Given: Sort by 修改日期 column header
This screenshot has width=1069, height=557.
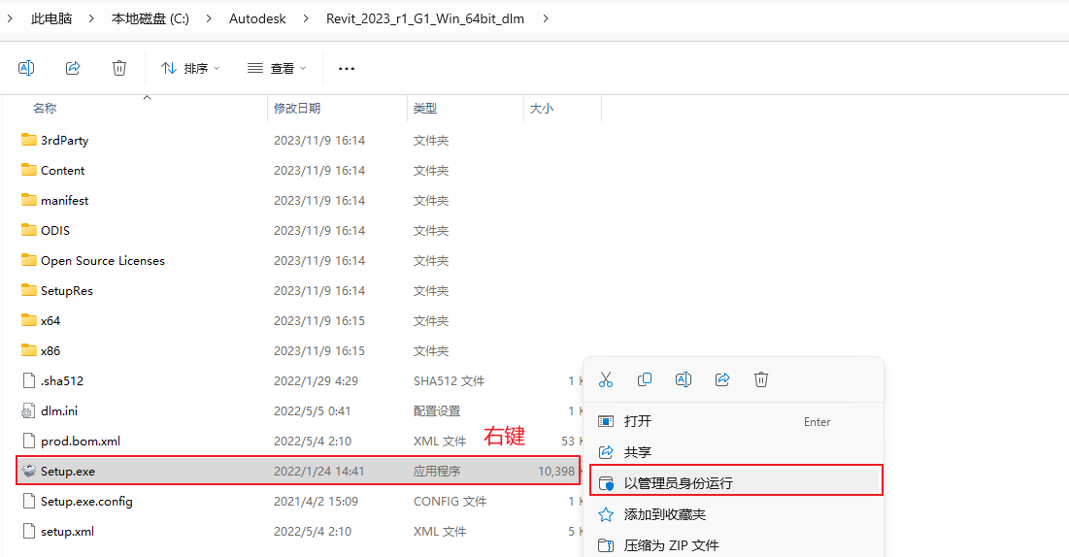Looking at the screenshot, I should tap(296, 109).
